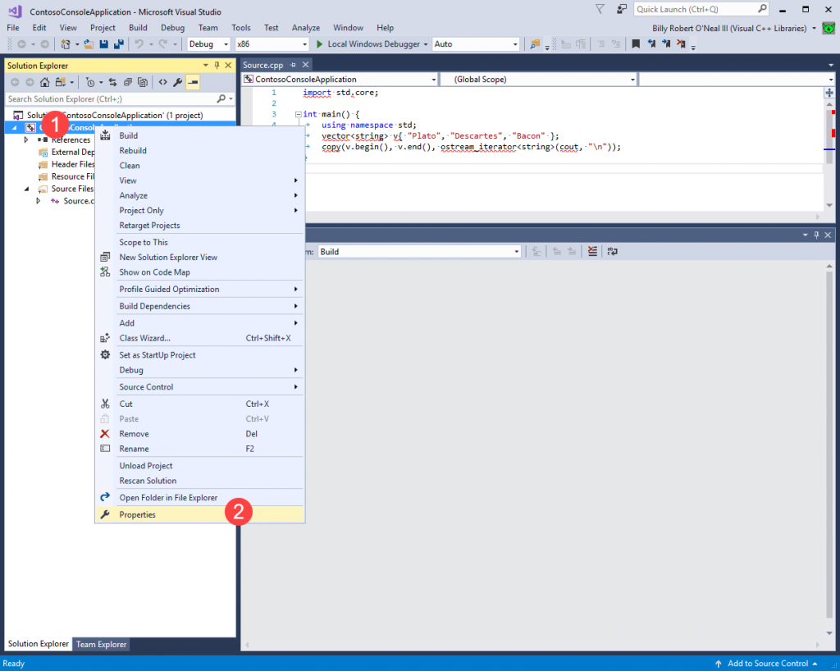
Task: Click inside the Quick Launch search box
Action: click(x=701, y=8)
